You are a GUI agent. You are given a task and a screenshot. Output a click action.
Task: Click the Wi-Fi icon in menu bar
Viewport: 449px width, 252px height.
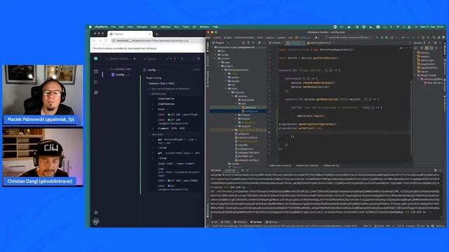click(398, 27)
